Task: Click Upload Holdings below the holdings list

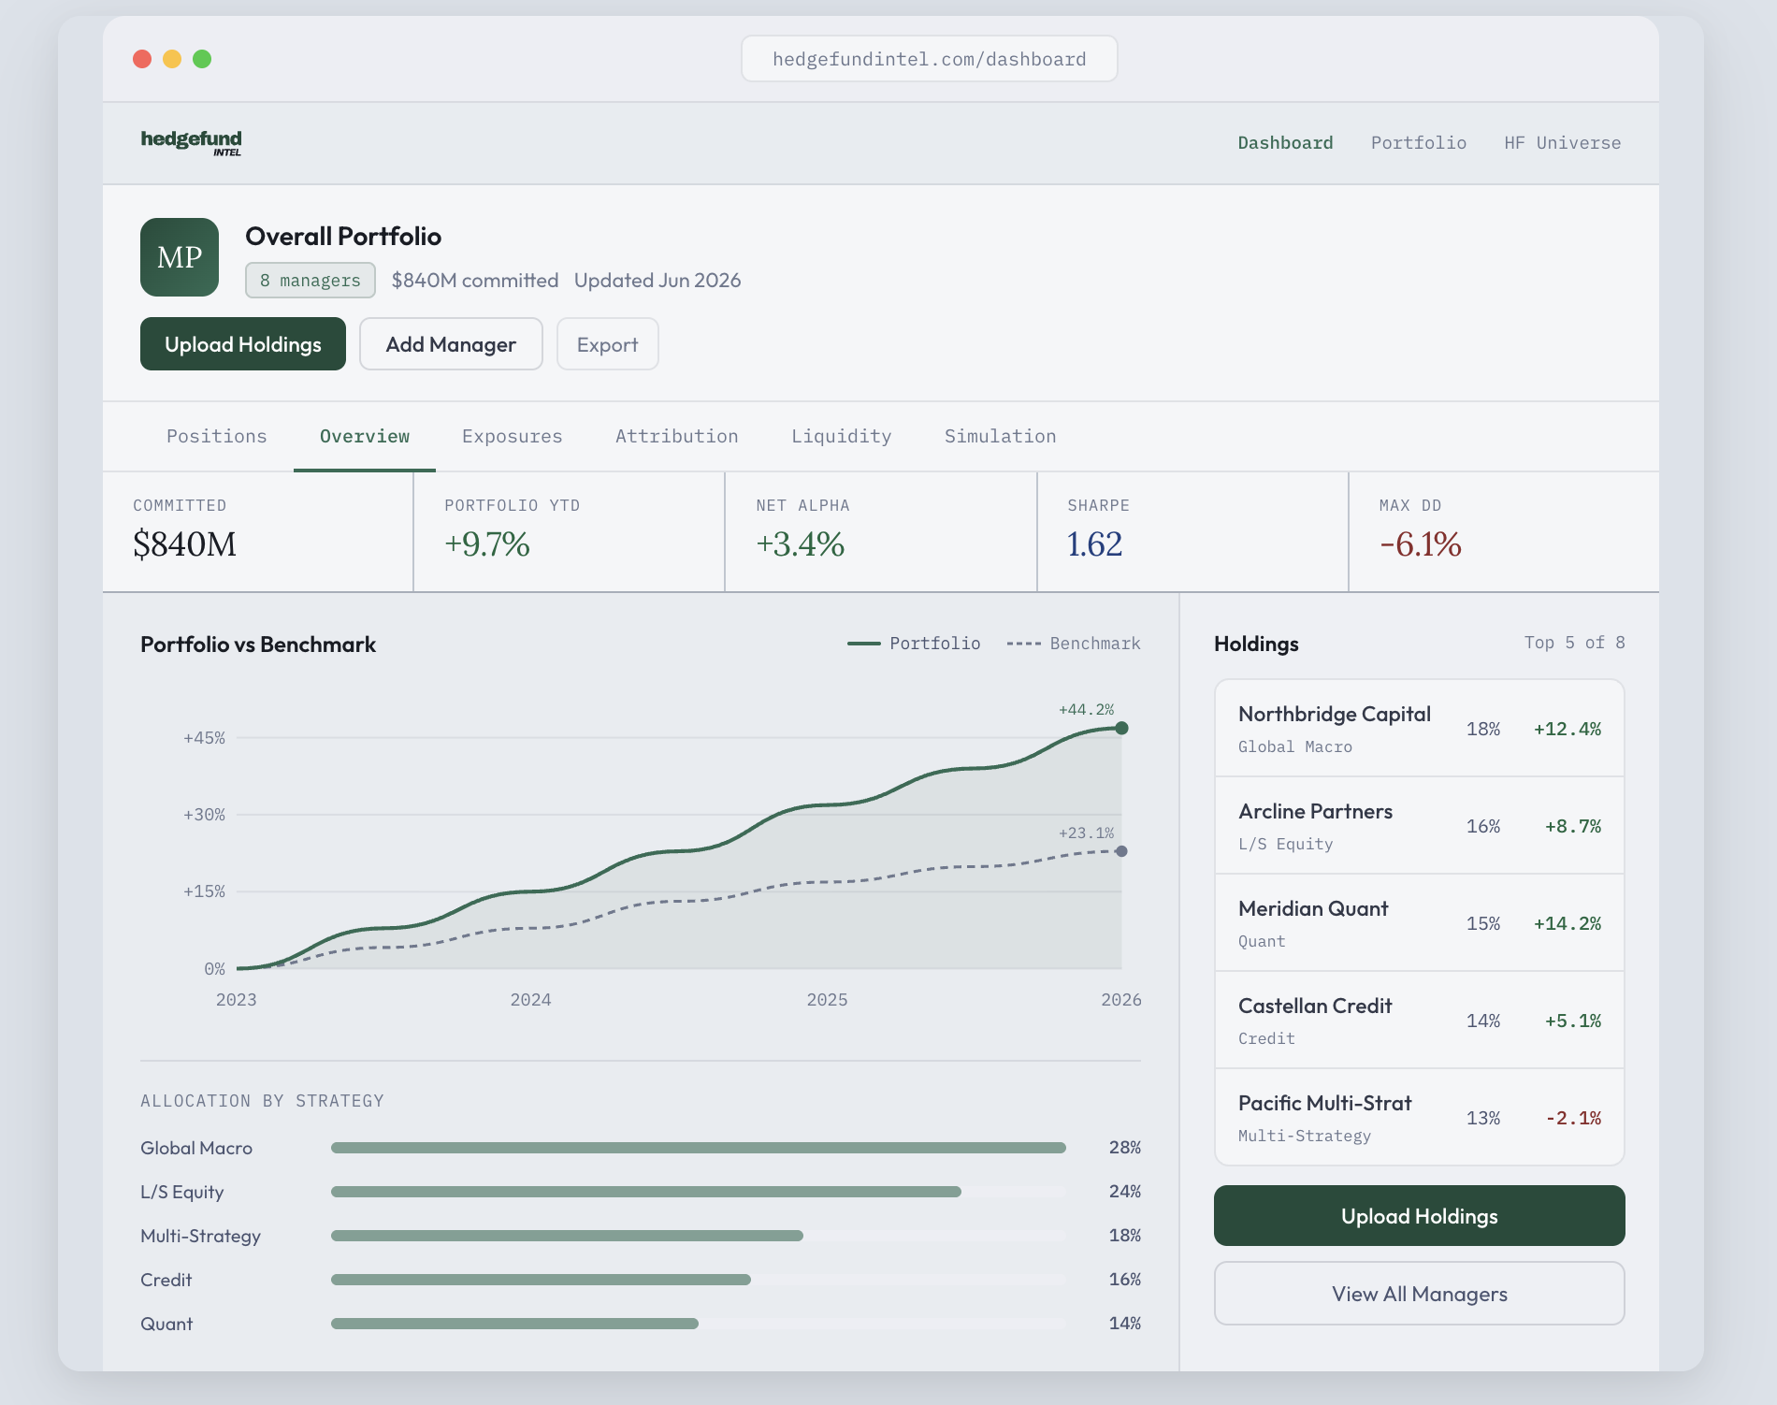Action: (x=1419, y=1216)
